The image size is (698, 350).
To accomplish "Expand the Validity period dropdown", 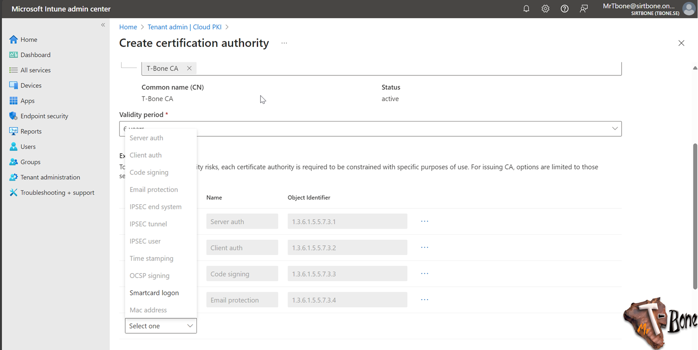I will (614, 128).
